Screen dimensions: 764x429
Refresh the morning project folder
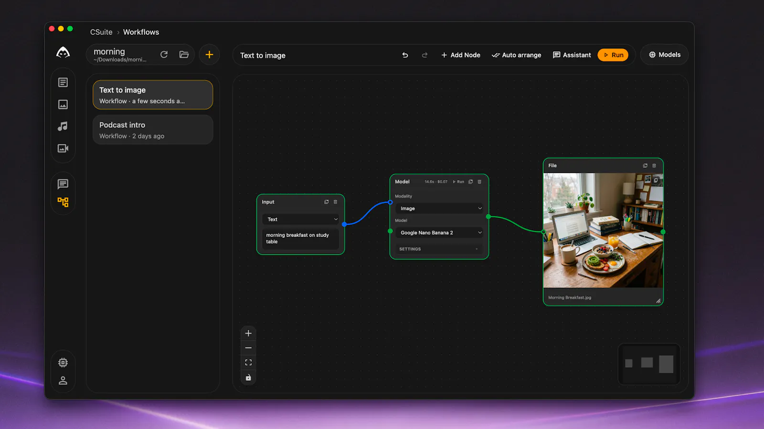coord(164,54)
